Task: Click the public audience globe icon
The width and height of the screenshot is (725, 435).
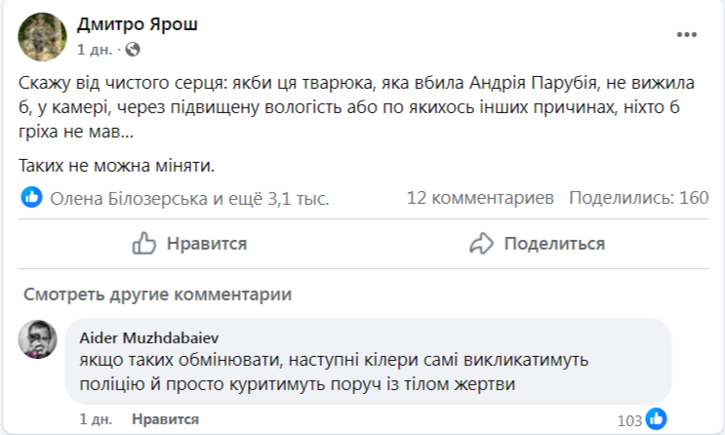Action: tap(133, 49)
